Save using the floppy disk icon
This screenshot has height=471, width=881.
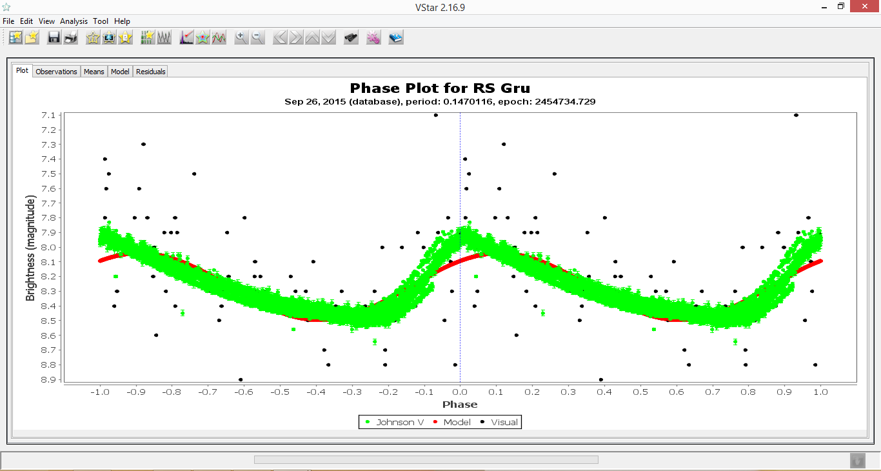(x=54, y=38)
